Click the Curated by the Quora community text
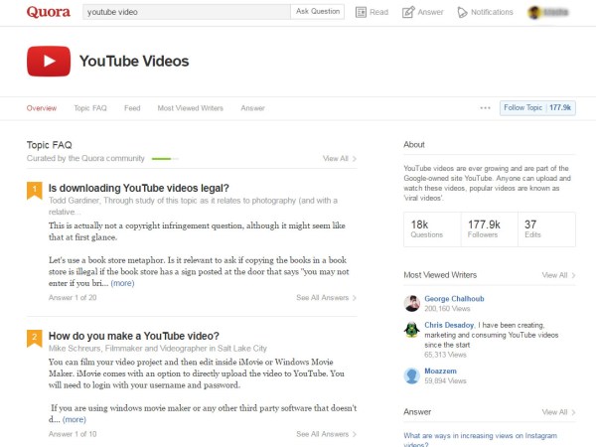Screen dimensions: 596x447 (x=85, y=159)
